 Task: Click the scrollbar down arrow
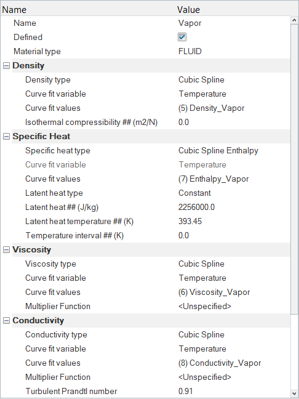(x=294, y=393)
